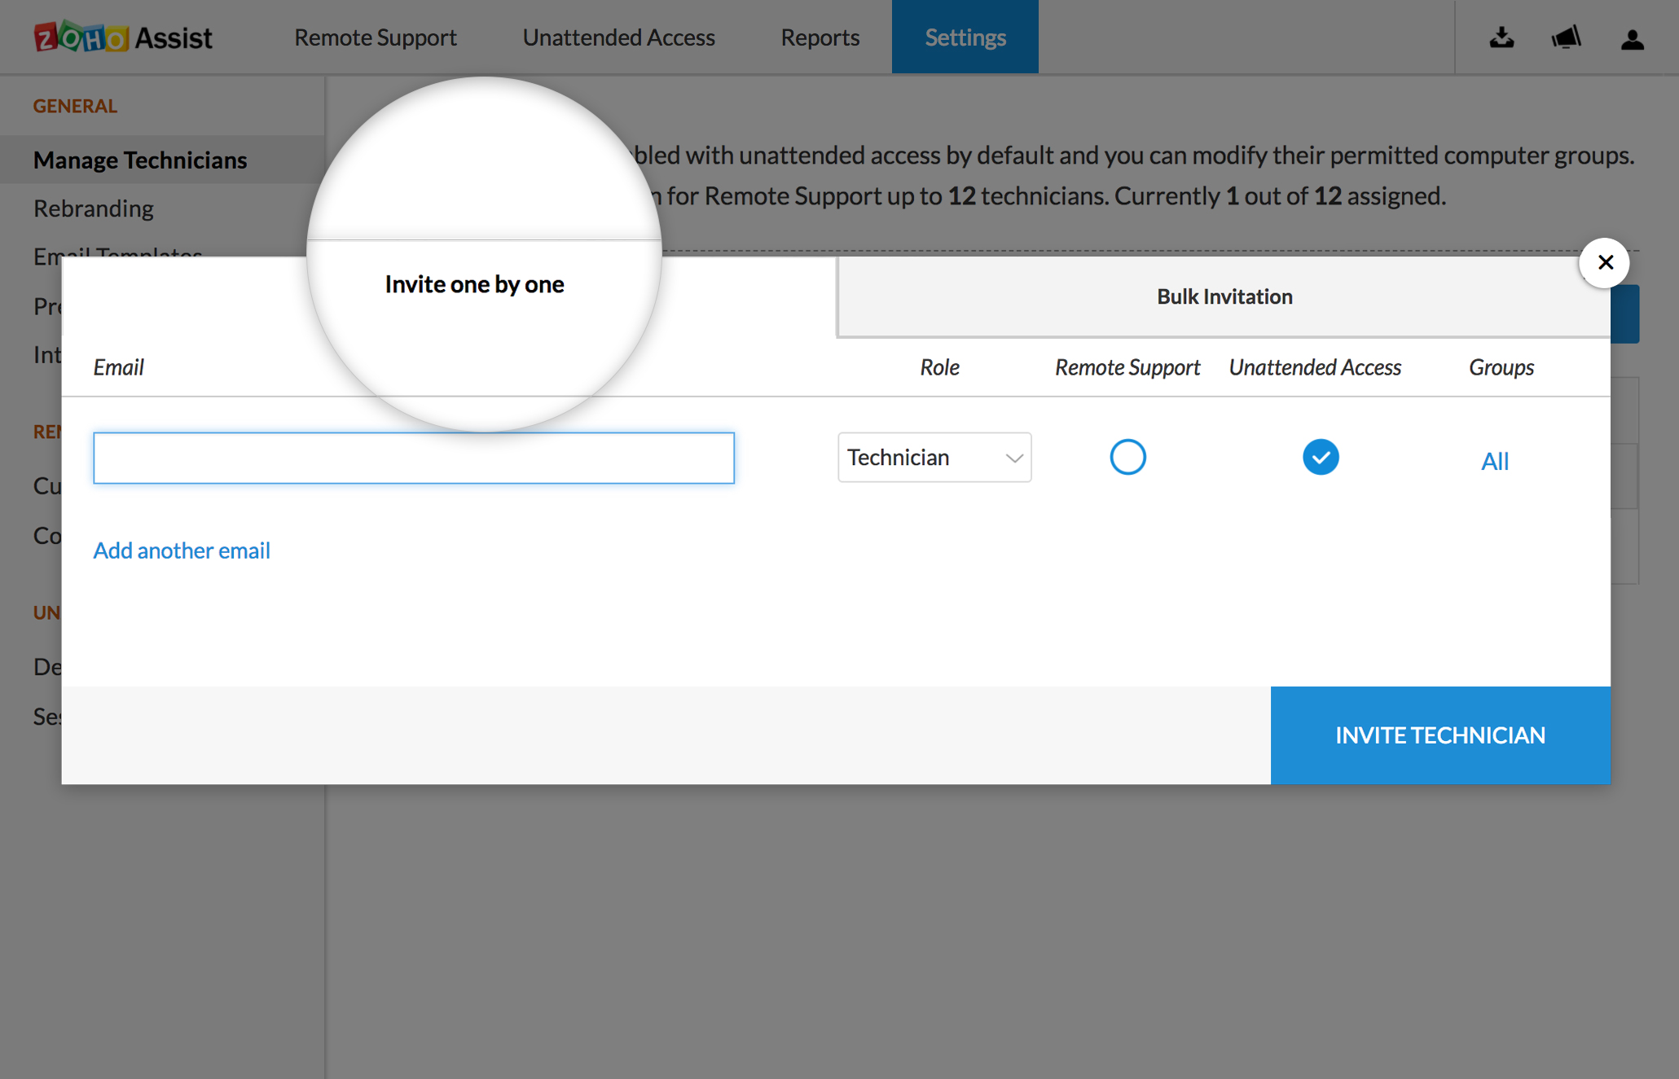
Task: Select Rebranding in the sidebar
Action: 94,208
